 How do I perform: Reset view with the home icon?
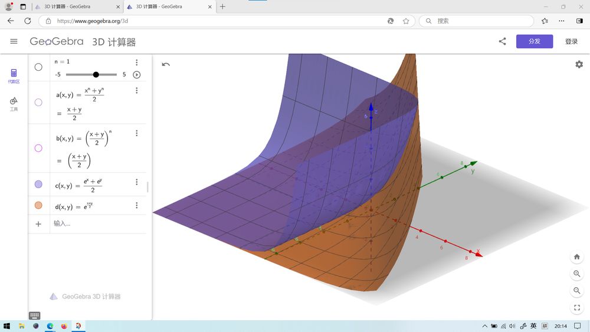click(x=576, y=257)
